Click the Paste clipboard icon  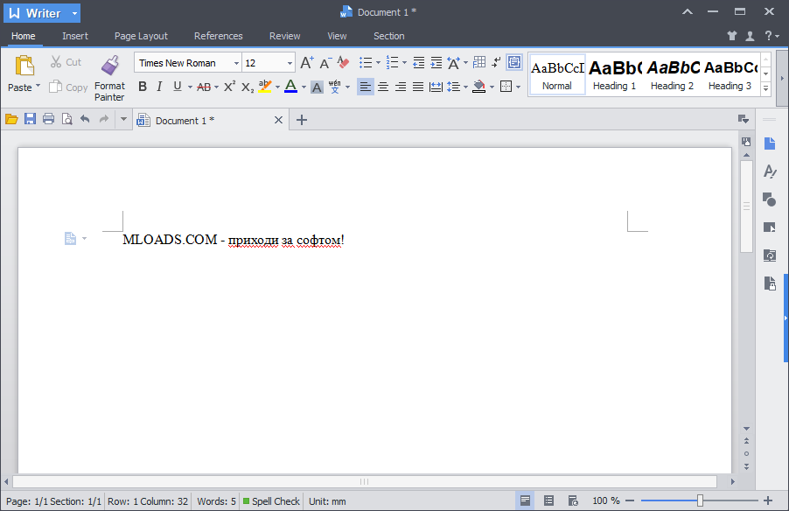24,66
